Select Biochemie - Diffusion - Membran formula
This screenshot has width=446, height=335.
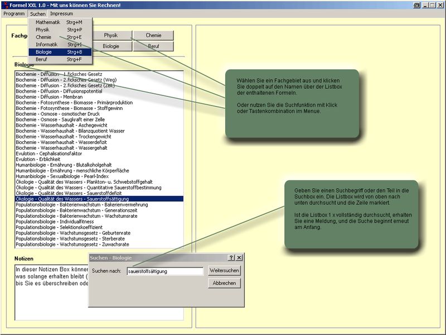coord(49,97)
